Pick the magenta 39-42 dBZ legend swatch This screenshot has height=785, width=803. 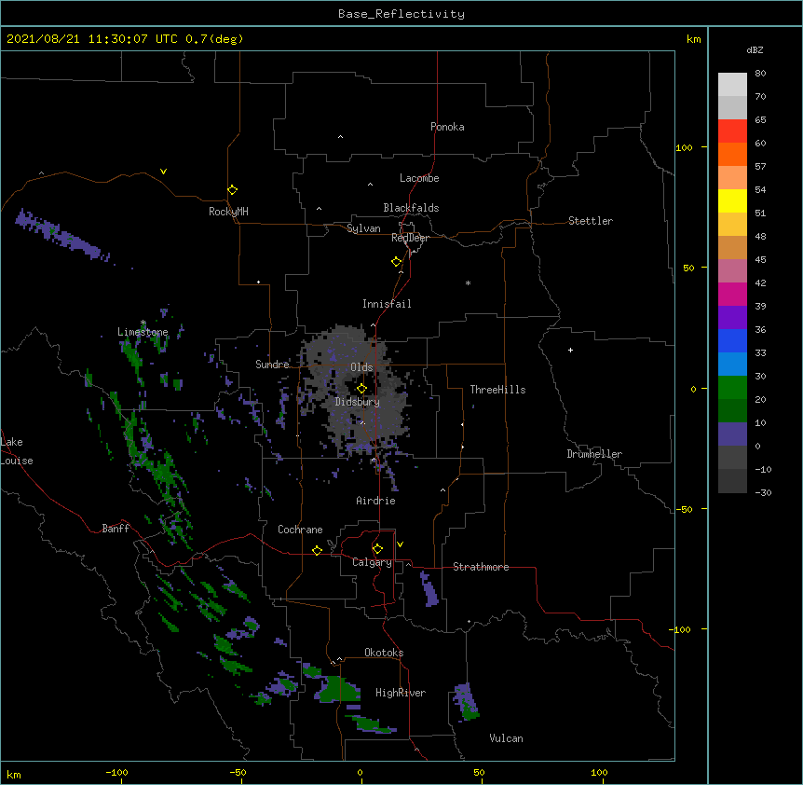(732, 294)
